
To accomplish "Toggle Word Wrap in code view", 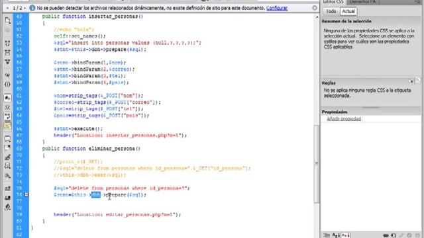I will coord(7,116).
